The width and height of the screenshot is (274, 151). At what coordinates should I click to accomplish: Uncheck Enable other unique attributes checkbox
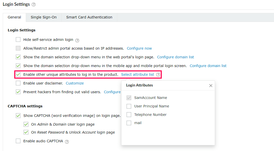pyautogui.click(x=18, y=75)
